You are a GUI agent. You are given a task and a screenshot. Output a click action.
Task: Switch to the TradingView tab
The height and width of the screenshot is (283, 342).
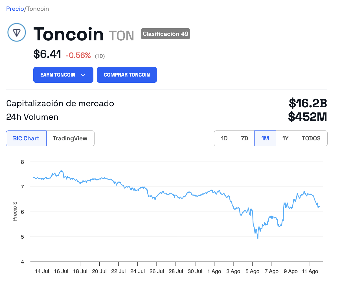pyautogui.click(x=70, y=138)
